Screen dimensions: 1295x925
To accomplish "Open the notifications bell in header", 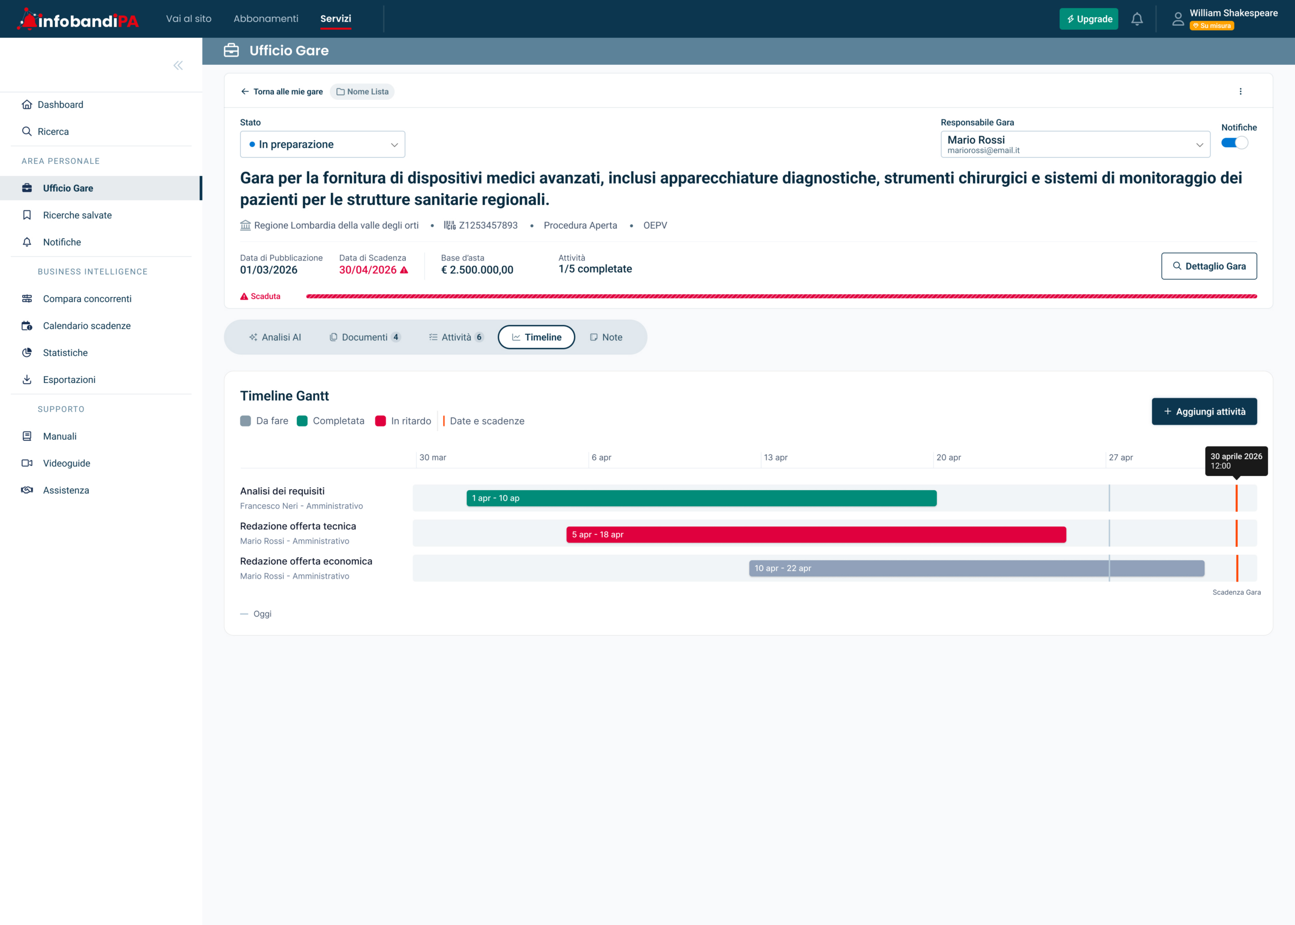I will coord(1137,19).
